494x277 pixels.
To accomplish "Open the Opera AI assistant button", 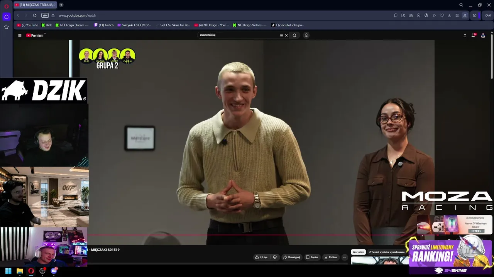I will 488,15.
